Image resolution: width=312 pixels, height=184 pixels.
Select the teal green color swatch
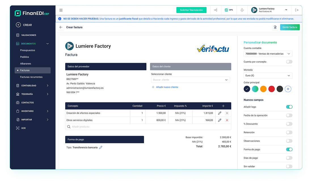point(255,89)
